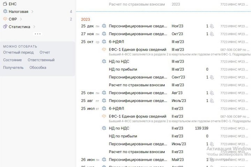Expand the СФР section chevron
The height and width of the screenshot is (167, 251).
[x=21, y=19]
